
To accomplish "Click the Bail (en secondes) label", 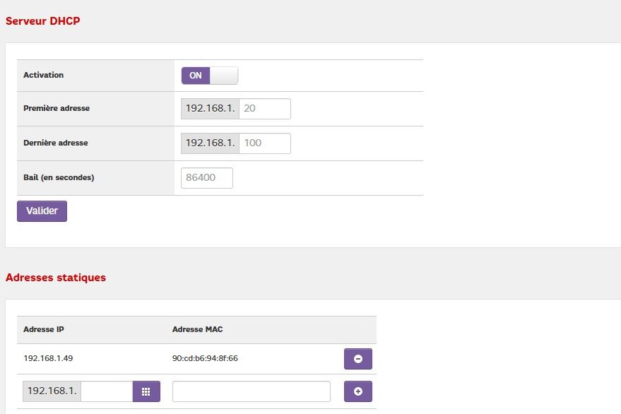I will [59, 177].
